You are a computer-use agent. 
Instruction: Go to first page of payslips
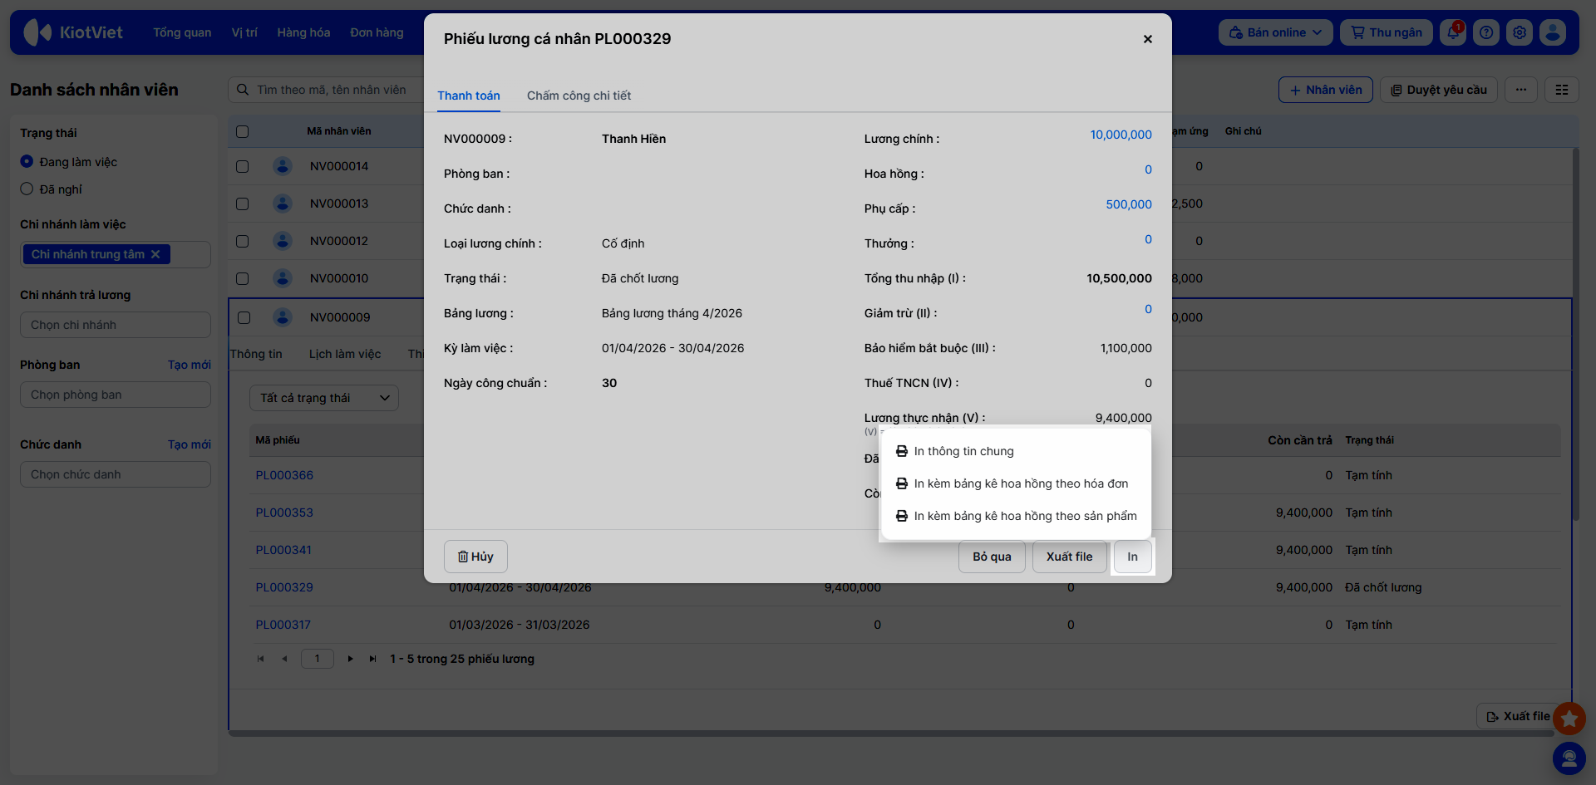point(260,659)
